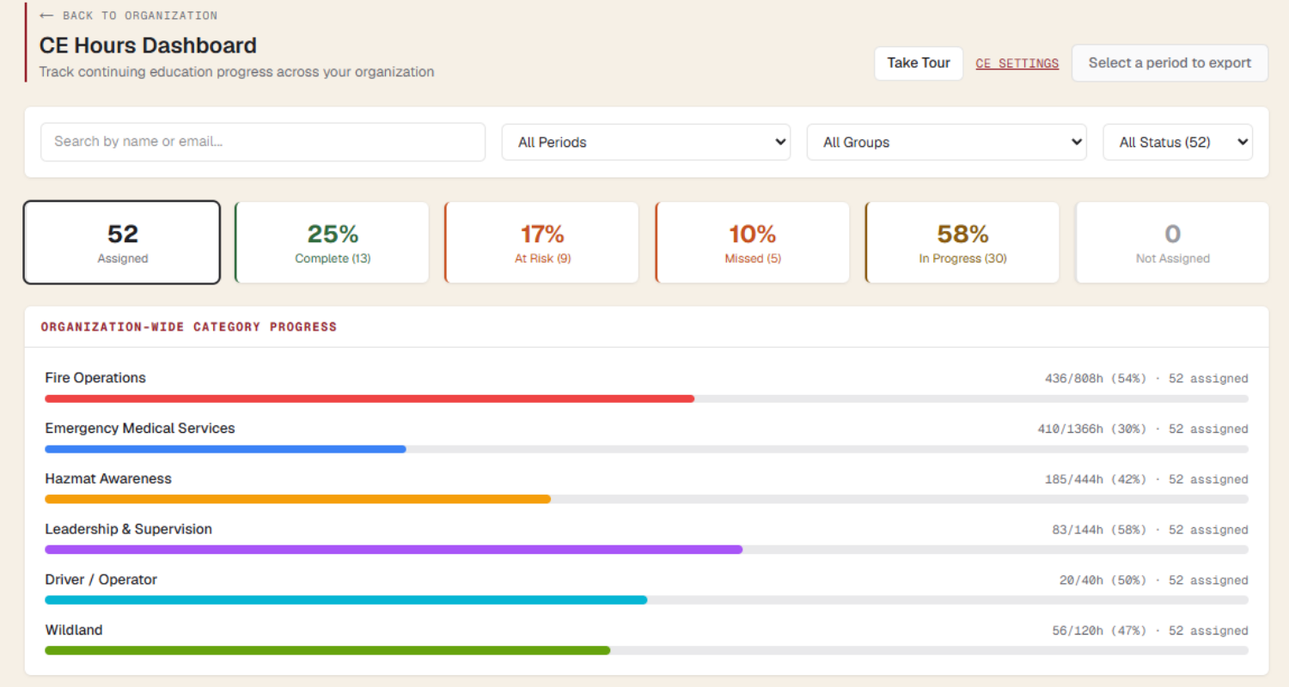
Task: Filter by the 25% Complete card
Action: click(x=333, y=242)
